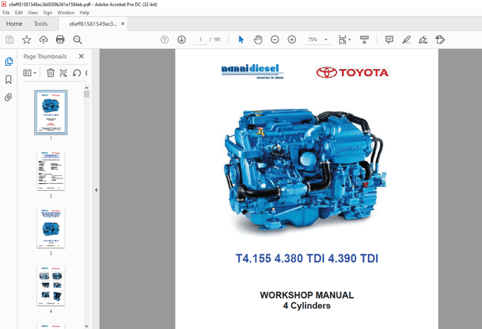Open the fit page options dropdown
This screenshot has height=329, width=482.
[344, 40]
